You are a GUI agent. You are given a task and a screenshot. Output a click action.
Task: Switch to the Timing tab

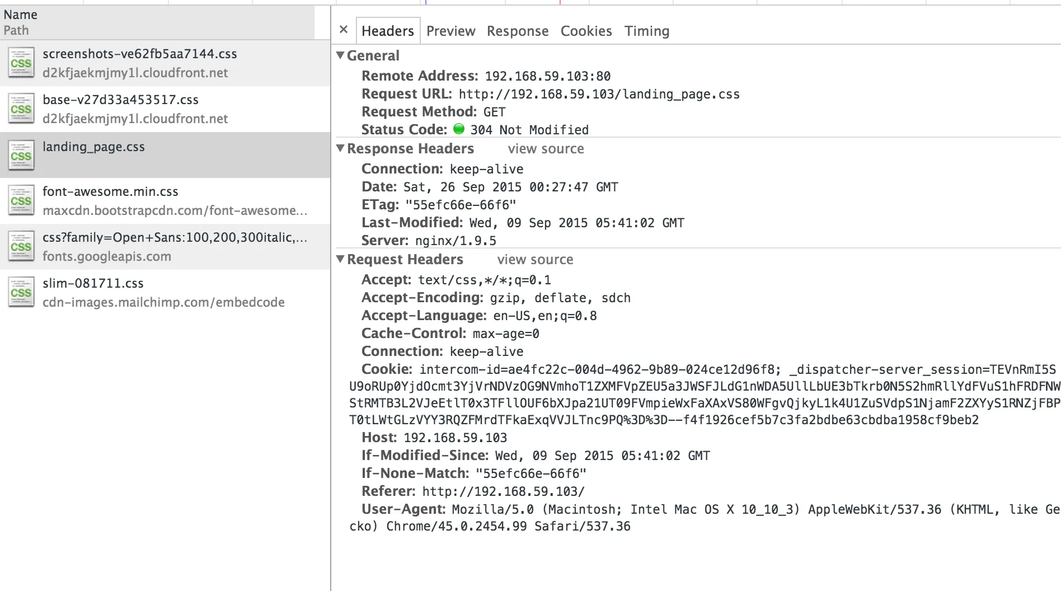point(646,31)
